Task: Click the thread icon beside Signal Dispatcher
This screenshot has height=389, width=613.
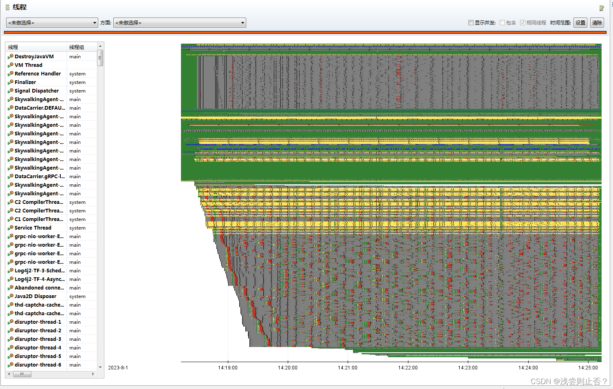Action: pyautogui.click(x=10, y=91)
